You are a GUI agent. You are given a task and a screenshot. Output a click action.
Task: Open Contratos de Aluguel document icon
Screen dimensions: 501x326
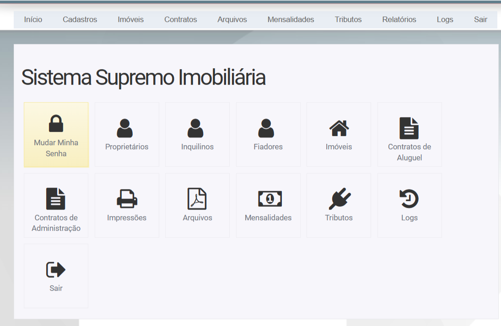click(409, 128)
